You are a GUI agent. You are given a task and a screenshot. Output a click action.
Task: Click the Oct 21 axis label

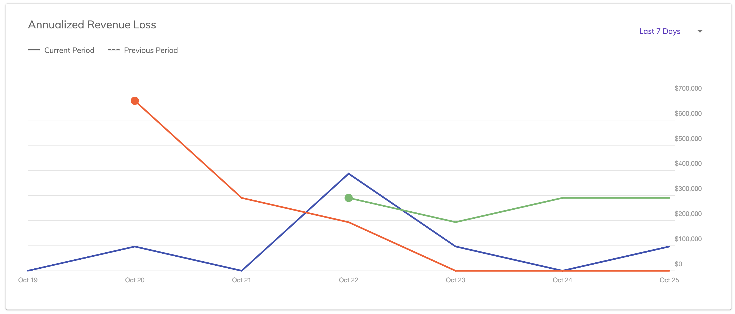[241, 280]
